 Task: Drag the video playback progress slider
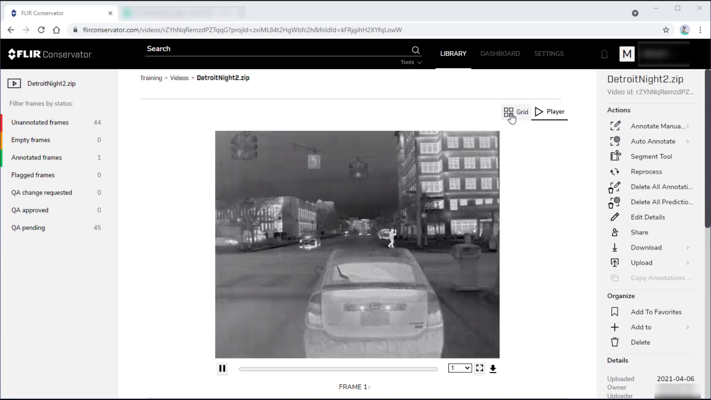[338, 368]
